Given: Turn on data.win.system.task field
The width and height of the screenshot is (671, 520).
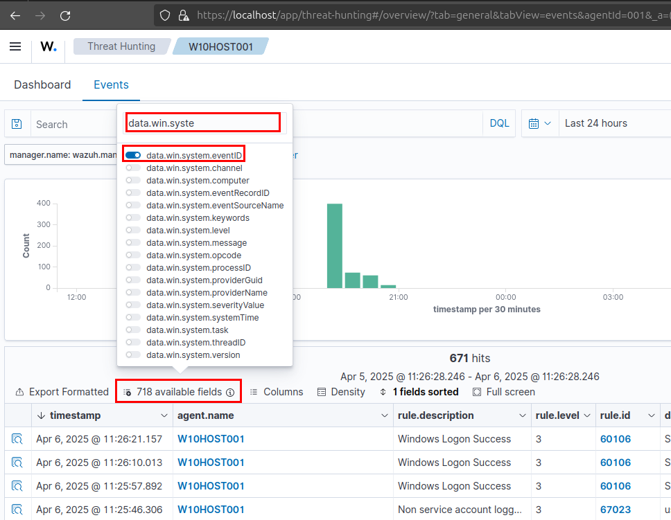Looking at the screenshot, I should click(133, 330).
